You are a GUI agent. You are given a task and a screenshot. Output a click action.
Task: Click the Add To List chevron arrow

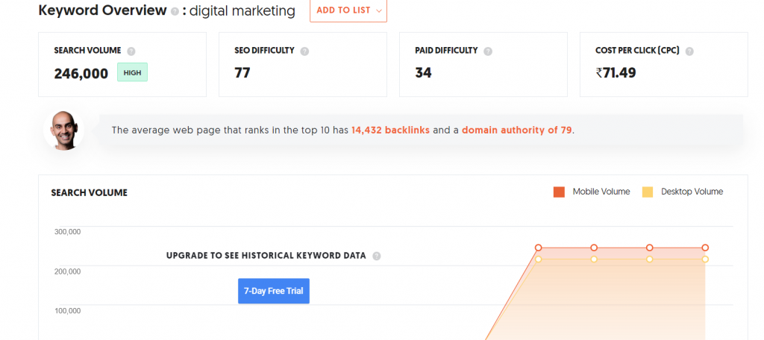click(379, 10)
